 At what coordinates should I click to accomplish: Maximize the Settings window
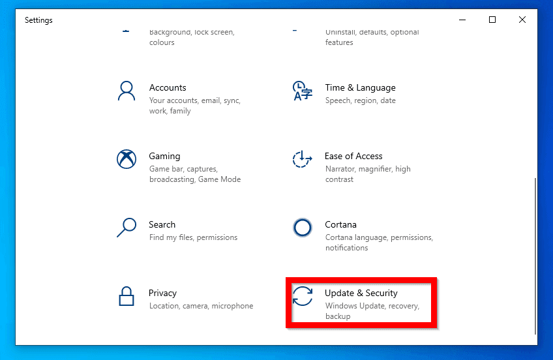[x=492, y=20]
